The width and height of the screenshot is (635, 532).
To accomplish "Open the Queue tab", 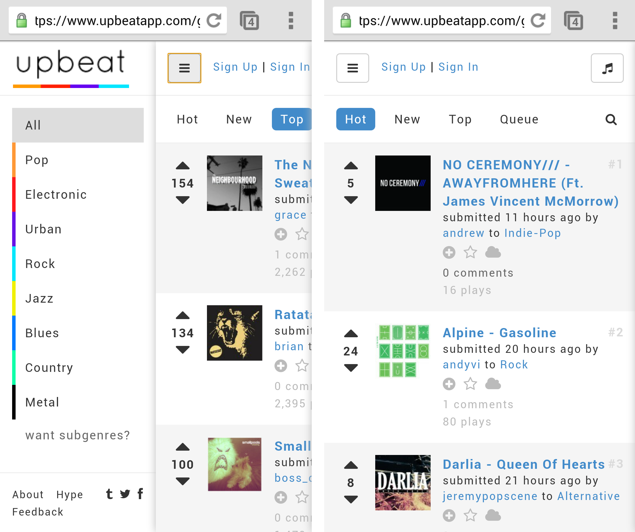I will (x=519, y=119).
